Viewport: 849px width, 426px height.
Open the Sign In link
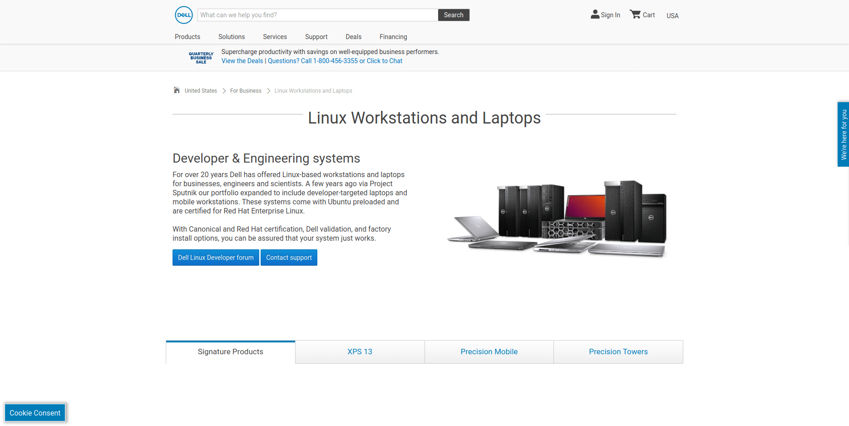point(610,15)
